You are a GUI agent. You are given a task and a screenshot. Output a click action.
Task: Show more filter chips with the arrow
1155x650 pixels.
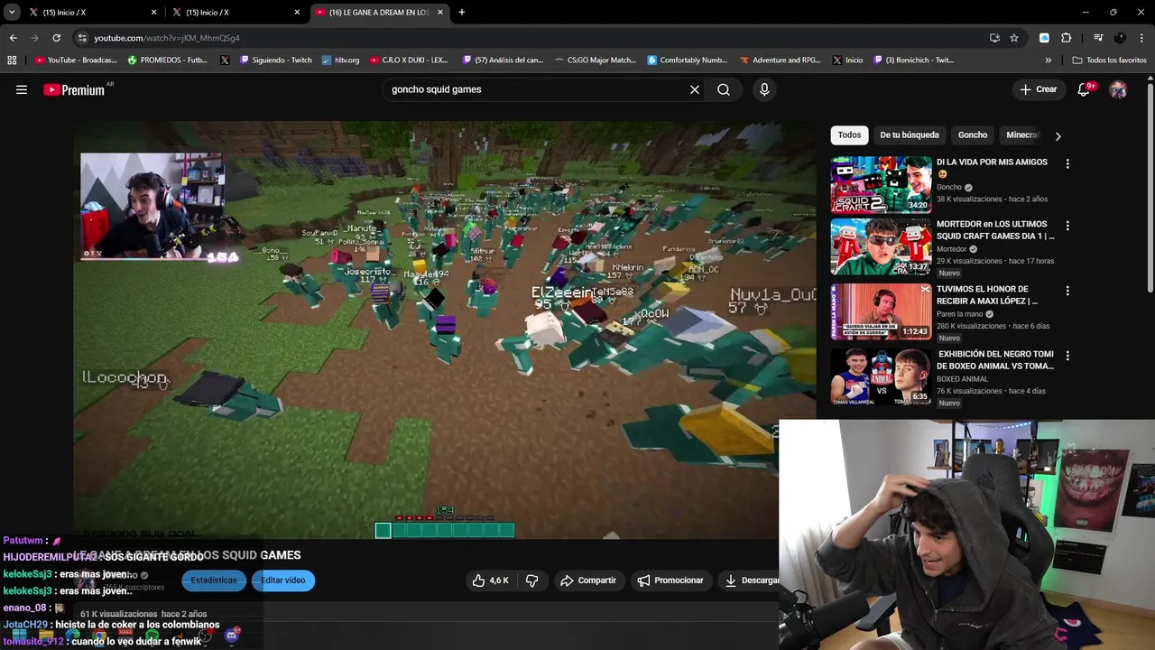pyautogui.click(x=1058, y=135)
